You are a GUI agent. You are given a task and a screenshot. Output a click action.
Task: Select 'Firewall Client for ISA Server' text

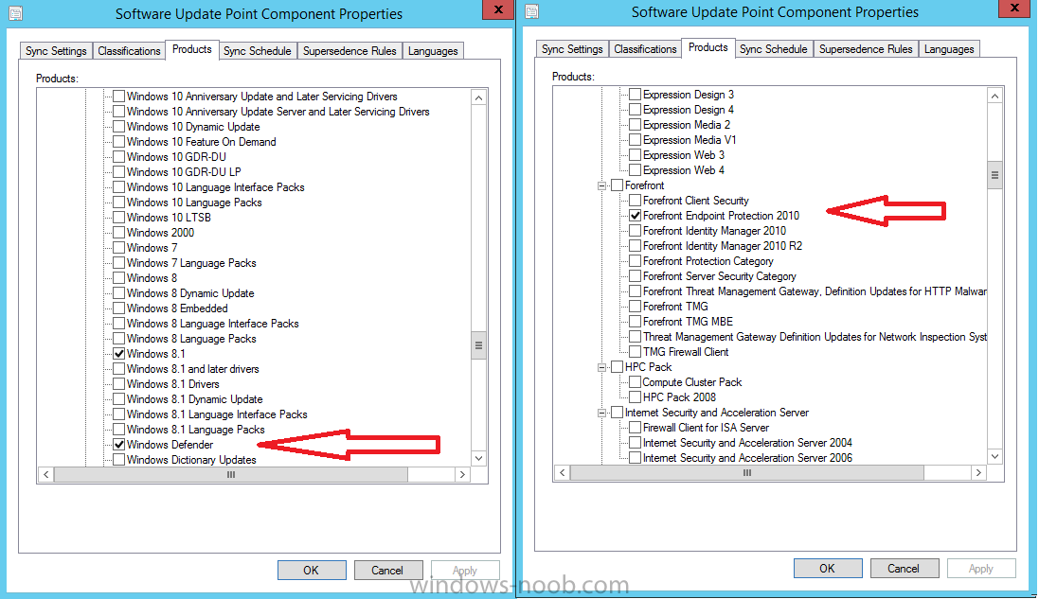(x=706, y=429)
